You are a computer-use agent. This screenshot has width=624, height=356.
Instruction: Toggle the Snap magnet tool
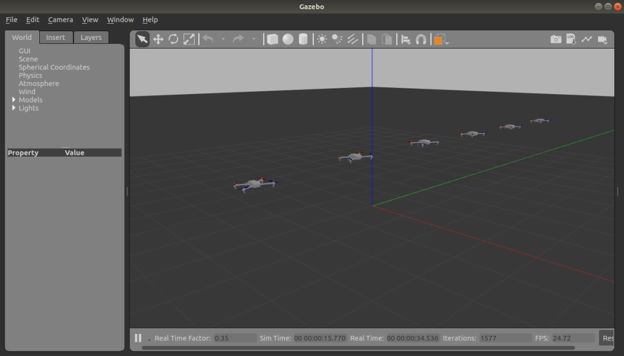coord(421,39)
